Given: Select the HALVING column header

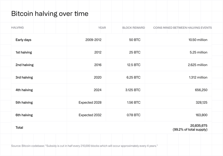Looking at the screenshot, I should pyautogui.click(x=17, y=28).
